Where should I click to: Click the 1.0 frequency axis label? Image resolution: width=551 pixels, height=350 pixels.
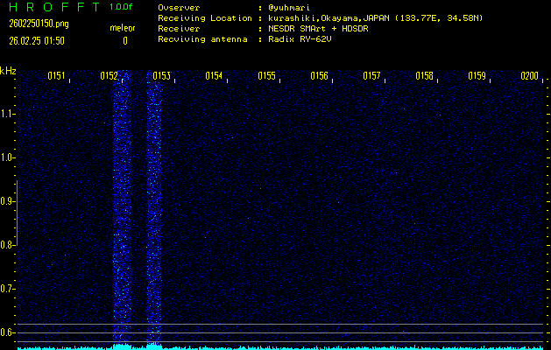pyautogui.click(x=9, y=157)
